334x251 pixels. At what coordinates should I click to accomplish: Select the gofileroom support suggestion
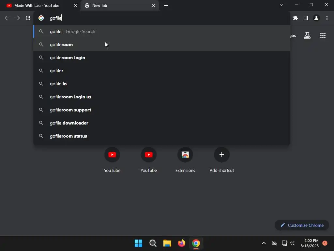(162, 110)
